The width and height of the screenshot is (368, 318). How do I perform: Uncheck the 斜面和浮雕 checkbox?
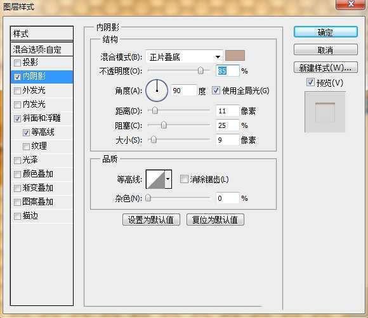pyautogui.click(x=17, y=118)
